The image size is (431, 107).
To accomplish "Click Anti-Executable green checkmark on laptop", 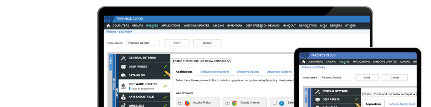I will click(165, 97).
